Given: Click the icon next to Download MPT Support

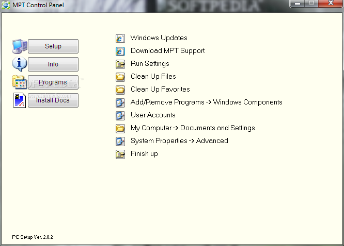Looking at the screenshot, I should click(120, 51).
